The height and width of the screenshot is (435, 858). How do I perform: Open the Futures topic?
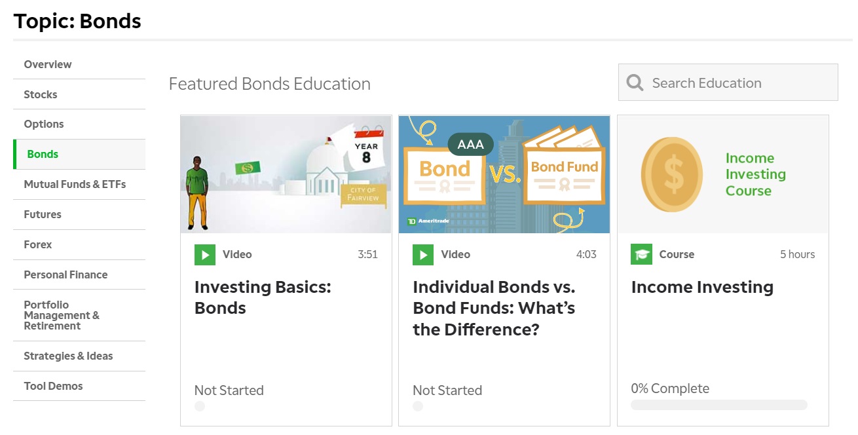43,214
